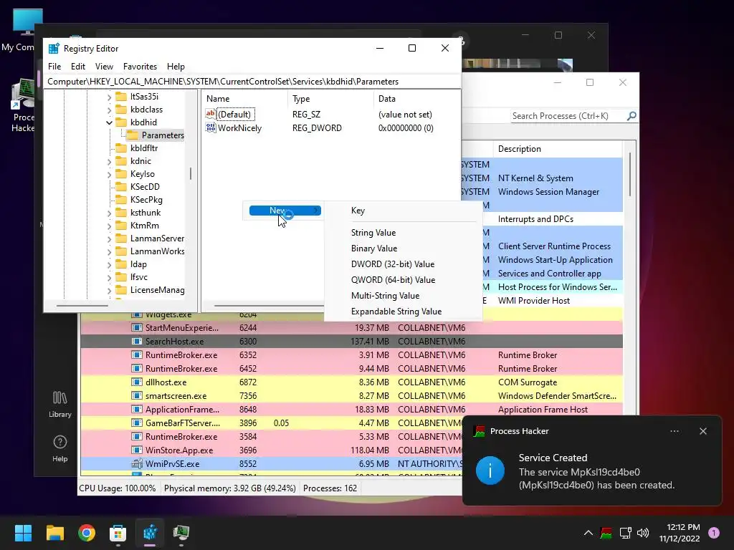This screenshot has width=734, height=550.
Task: Collapse the kbdhid tree node
Action: [x=109, y=122]
